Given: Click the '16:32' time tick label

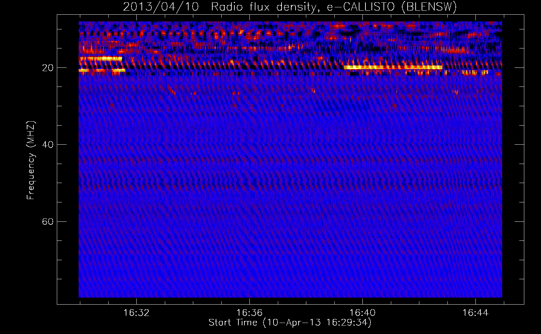Looking at the screenshot, I should click(x=136, y=313).
